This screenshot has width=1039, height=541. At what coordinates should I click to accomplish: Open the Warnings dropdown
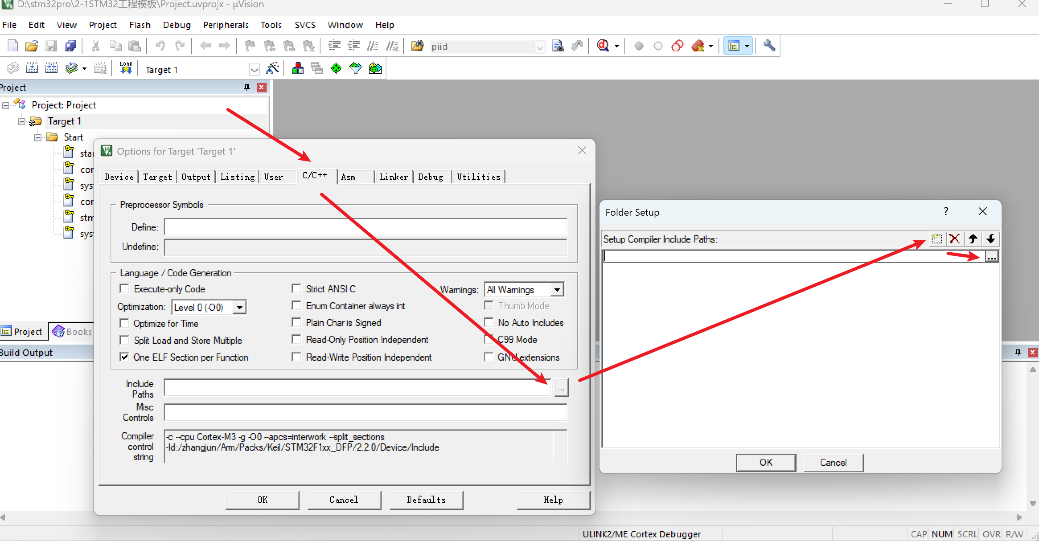point(557,290)
